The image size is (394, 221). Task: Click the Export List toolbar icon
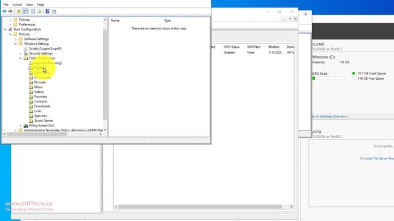[39, 11]
